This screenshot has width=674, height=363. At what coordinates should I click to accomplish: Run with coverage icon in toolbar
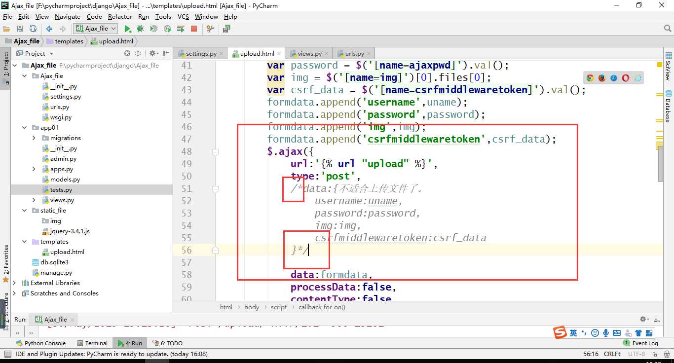[154, 29]
